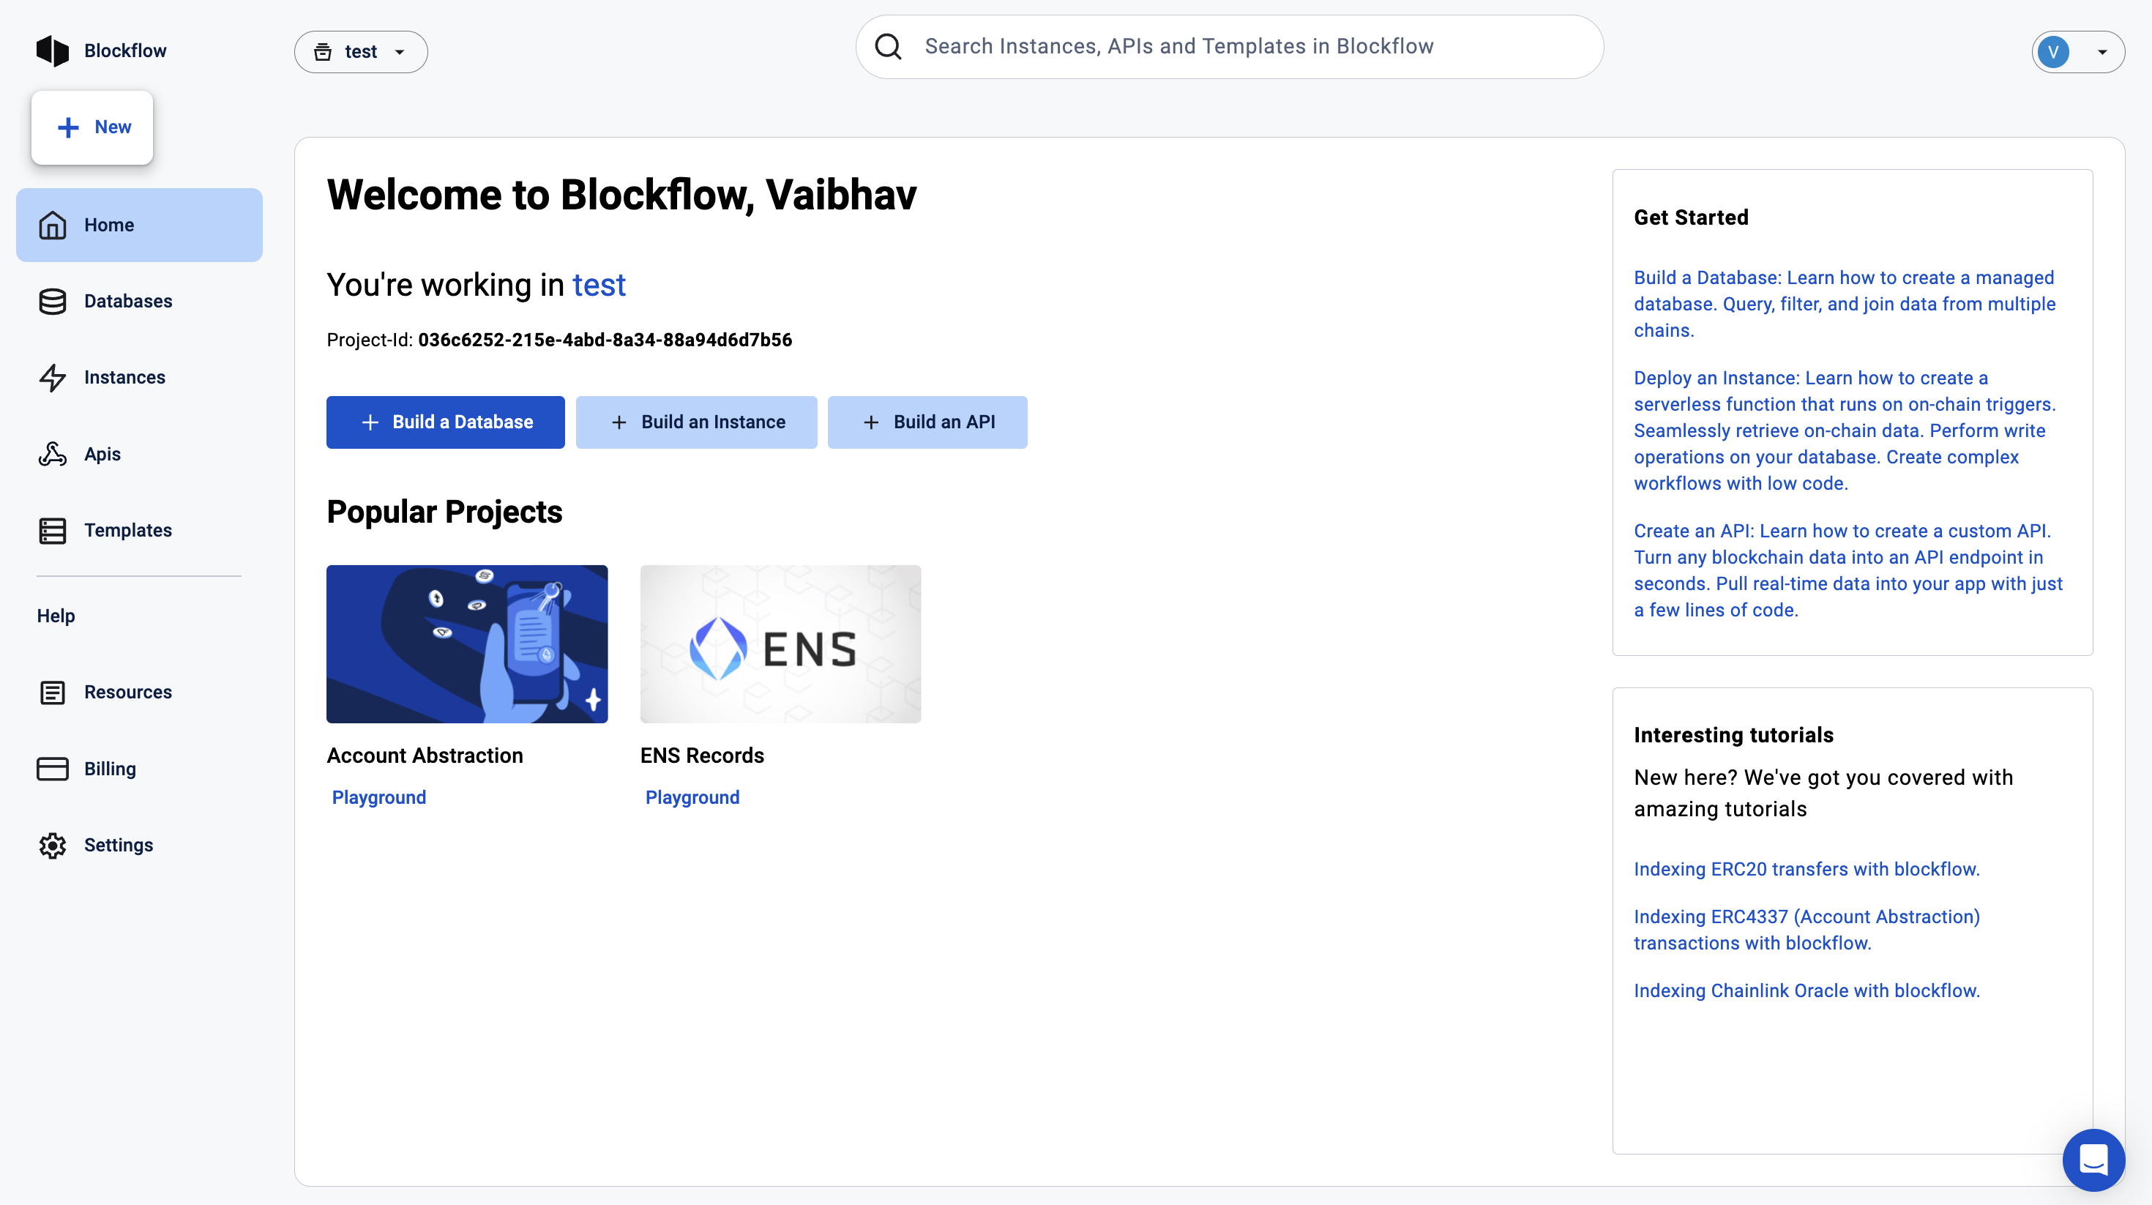Viewport: 2152px width, 1205px height.
Task: Click the Account Abstraction project thumbnail
Action: pos(467,643)
